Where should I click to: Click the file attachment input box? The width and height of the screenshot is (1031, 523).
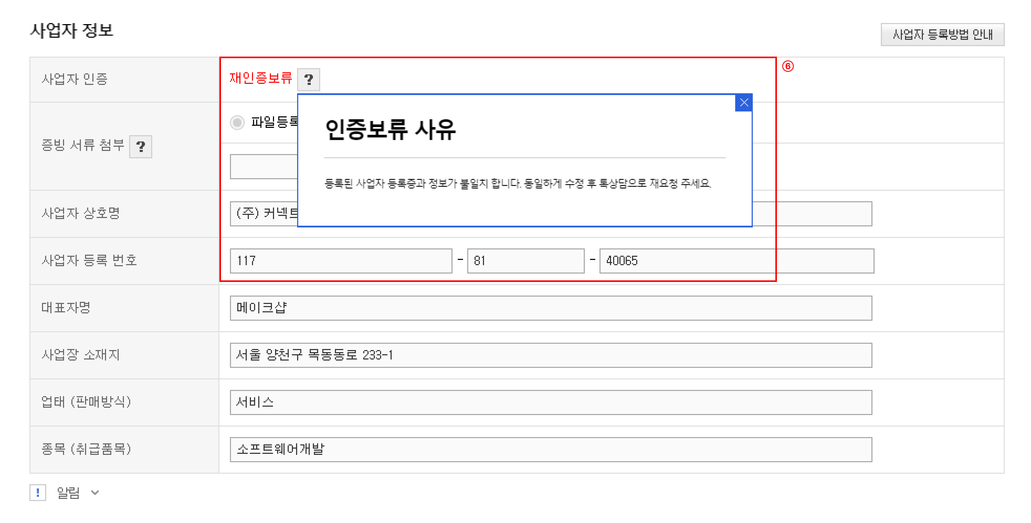coord(264,167)
